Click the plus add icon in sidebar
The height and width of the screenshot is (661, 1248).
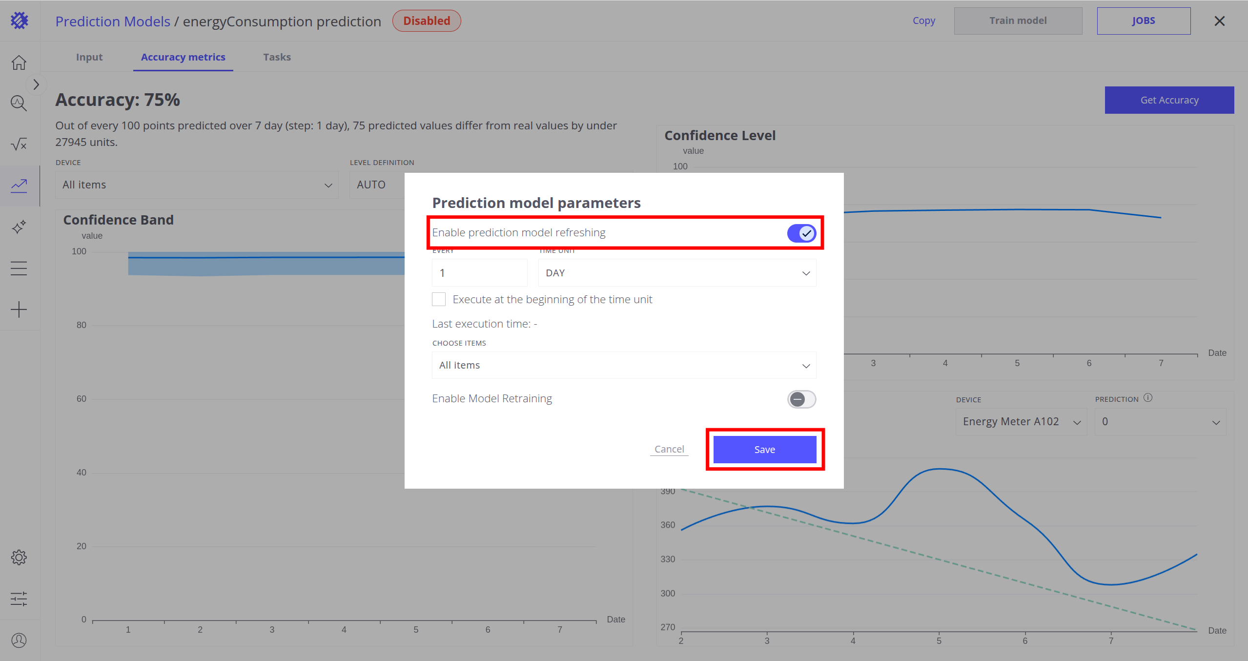(19, 310)
